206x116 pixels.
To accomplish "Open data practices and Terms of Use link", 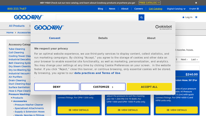I will [97, 73].
